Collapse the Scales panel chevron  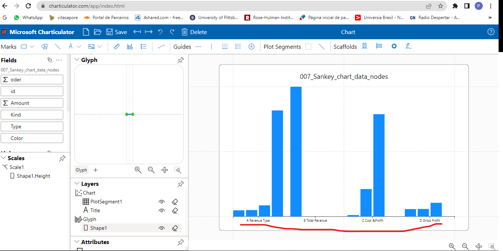[3, 158]
